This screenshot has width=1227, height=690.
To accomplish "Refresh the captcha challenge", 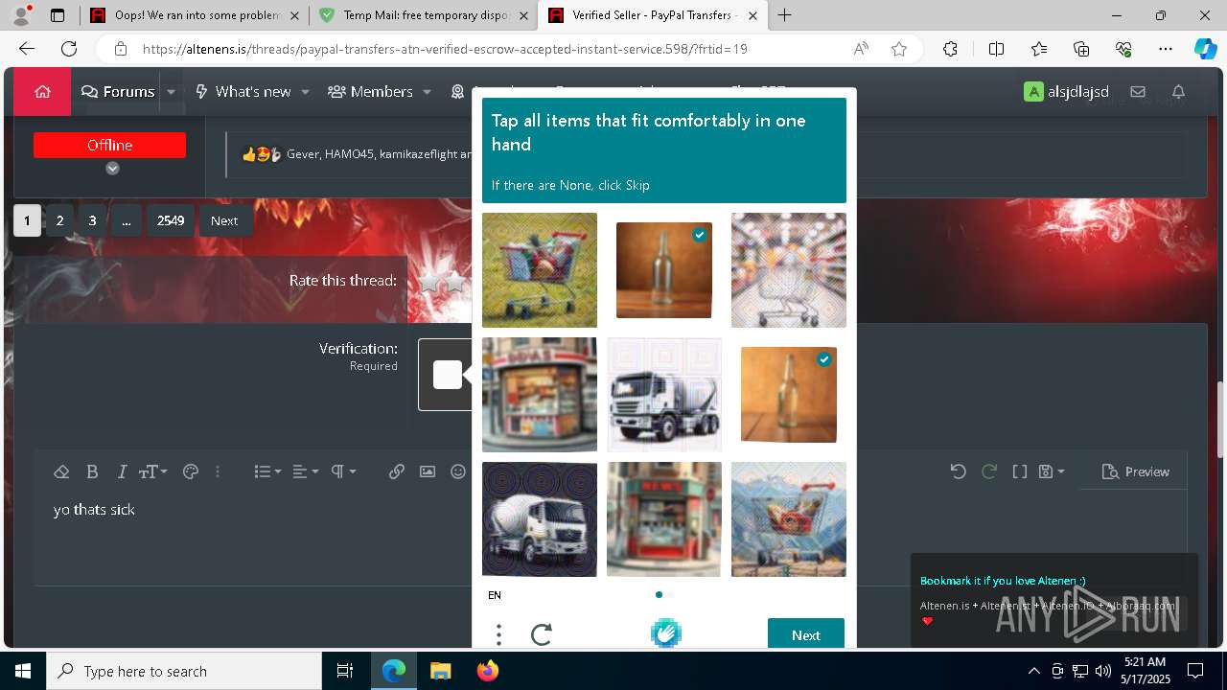I will pyautogui.click(x=542, y=634).
